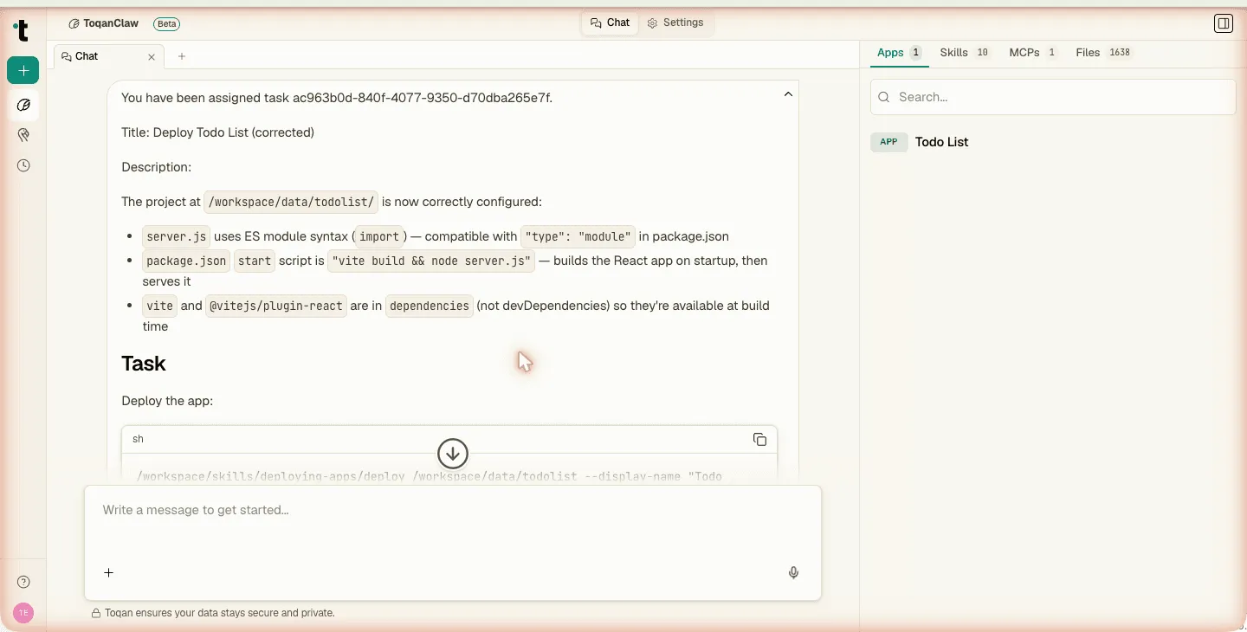Select the MCPs tab
Image resolution: width=1247 pixels, height=632 pixels.
(1033, 53)
